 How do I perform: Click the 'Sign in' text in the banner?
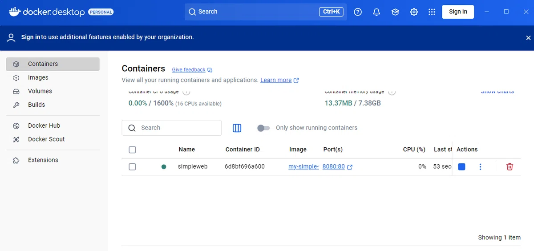pos(31,37)
